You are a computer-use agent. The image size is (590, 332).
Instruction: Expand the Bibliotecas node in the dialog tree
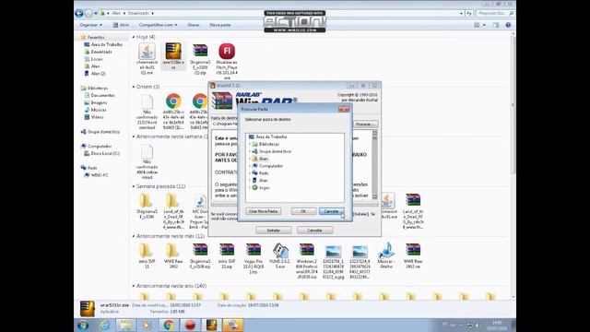coord(250,144)
